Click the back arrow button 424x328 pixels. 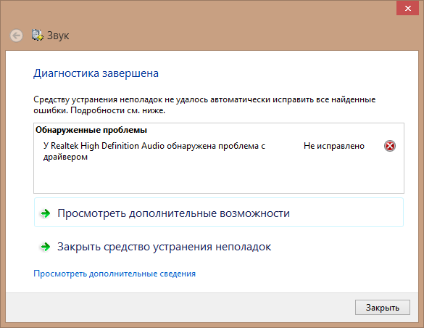coord(17,36)
